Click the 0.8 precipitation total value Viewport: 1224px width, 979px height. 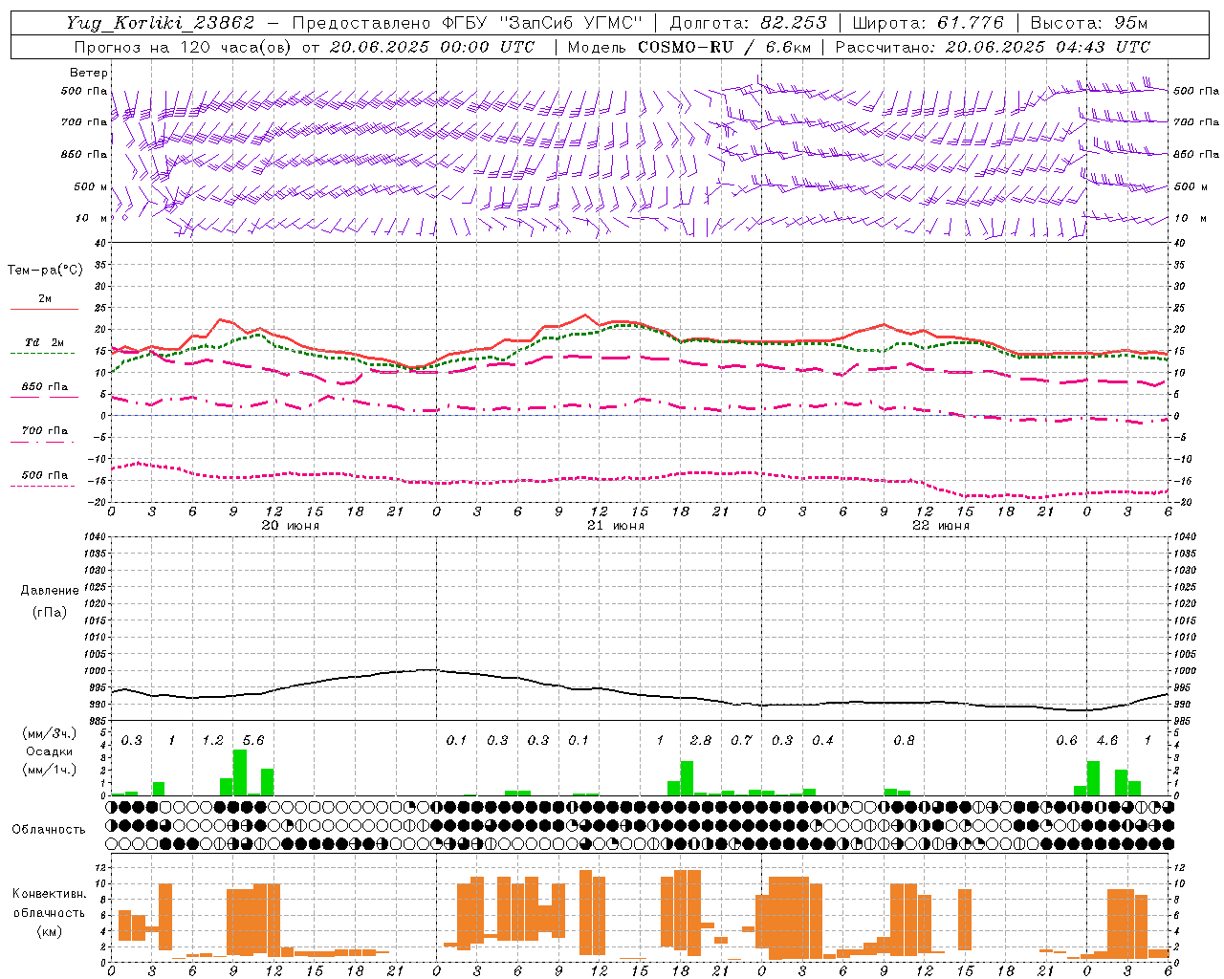pos(904,741)
